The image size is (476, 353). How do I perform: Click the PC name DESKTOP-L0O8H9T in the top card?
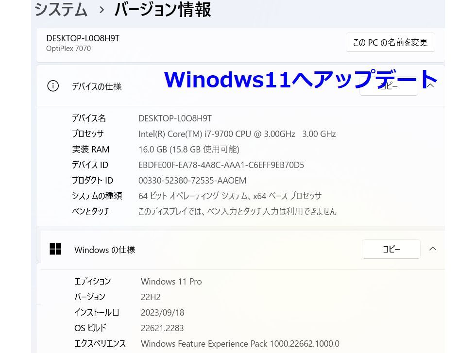(83, 38)
